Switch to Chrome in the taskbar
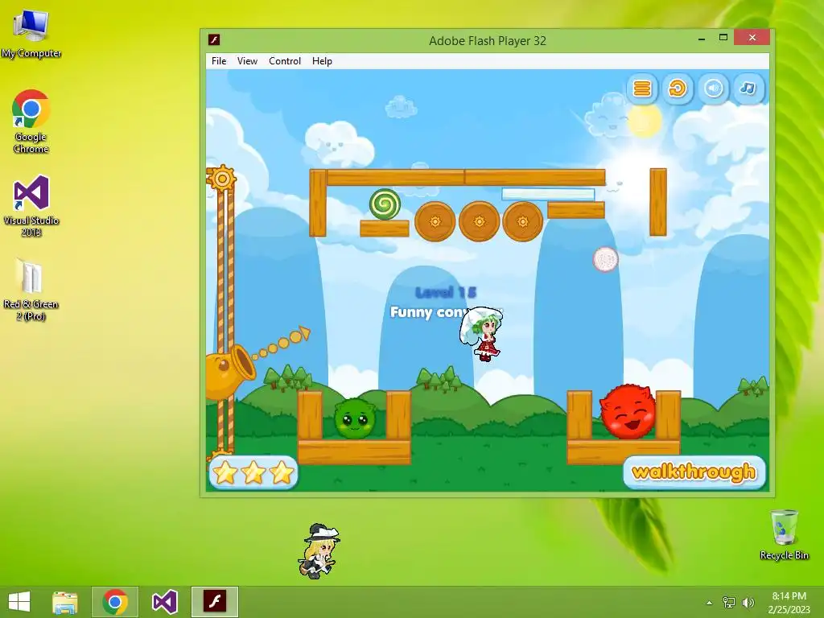This screenshot has width=824, height=618. [x=115, y=602]
